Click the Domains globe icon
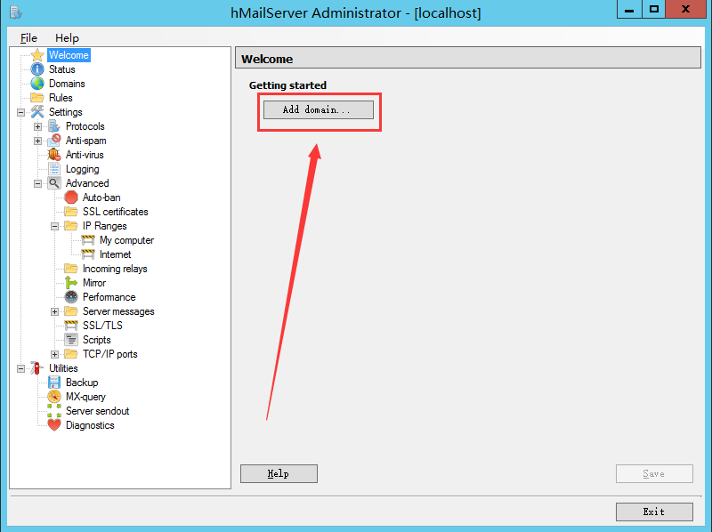The width and height of the screenshot is (712, 532). pyautogui.click(x=37, y=84)
